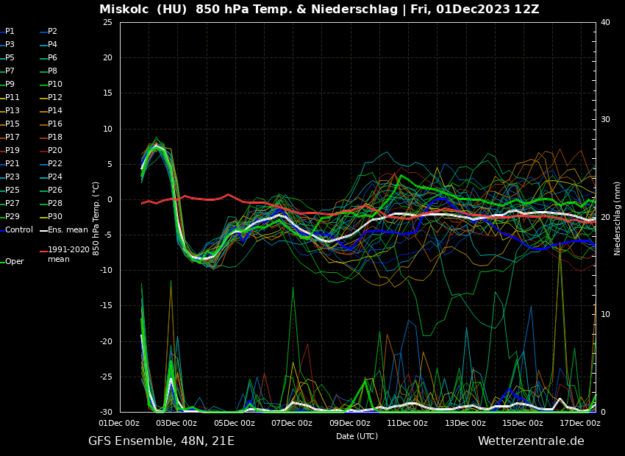
Task: Select the P24 legend entry
Action: coord(55,177)
